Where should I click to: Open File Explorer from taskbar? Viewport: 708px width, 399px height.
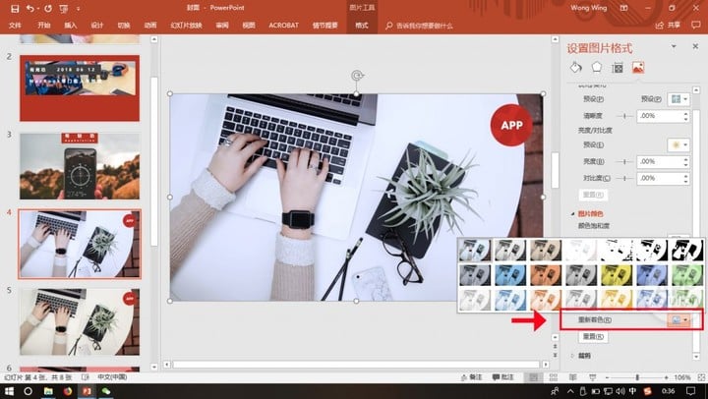point(48,391)
